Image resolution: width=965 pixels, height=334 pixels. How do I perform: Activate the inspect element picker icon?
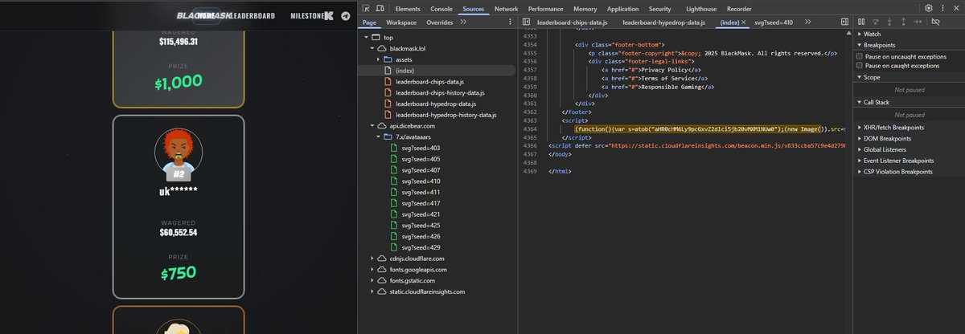367,8
